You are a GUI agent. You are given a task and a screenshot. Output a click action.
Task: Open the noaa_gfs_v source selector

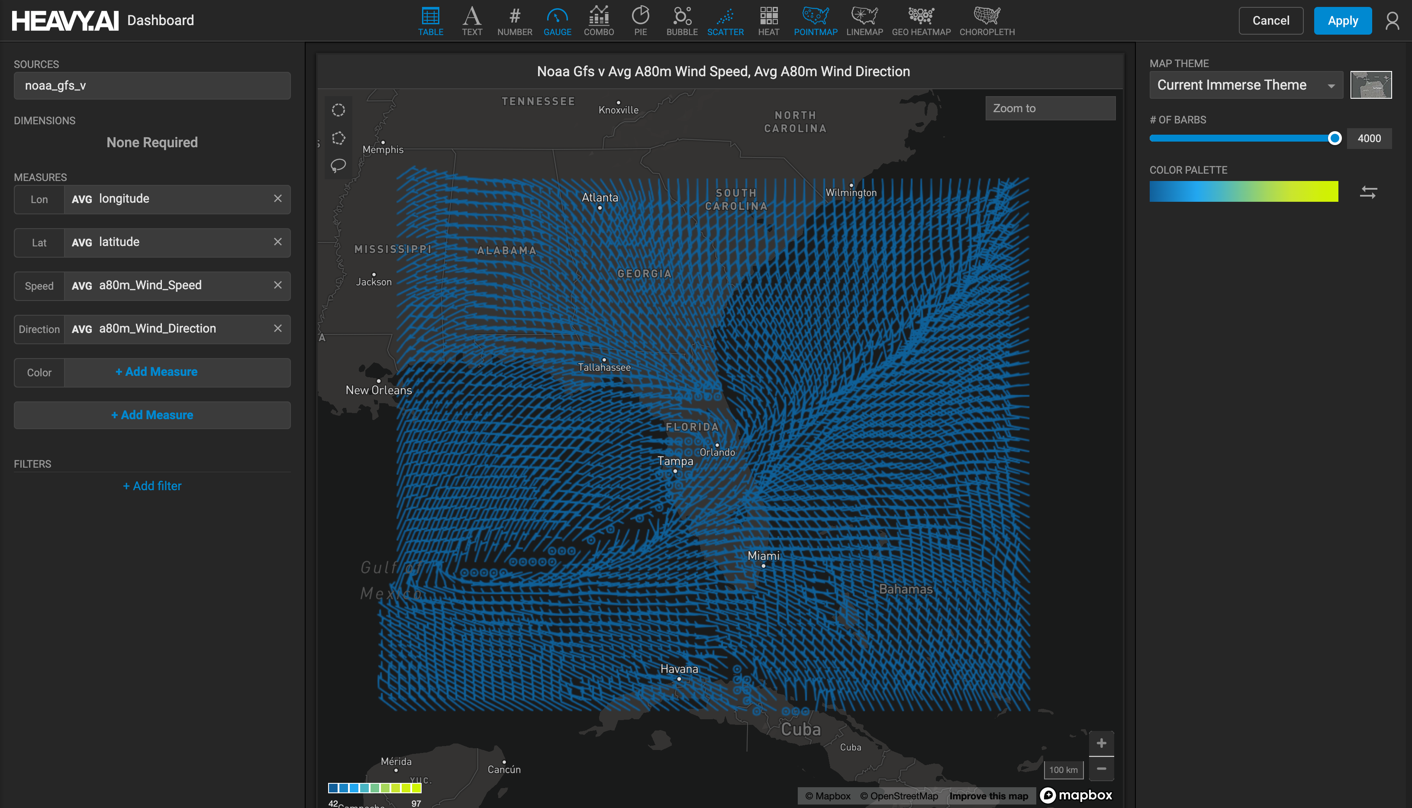pos(152,85)
